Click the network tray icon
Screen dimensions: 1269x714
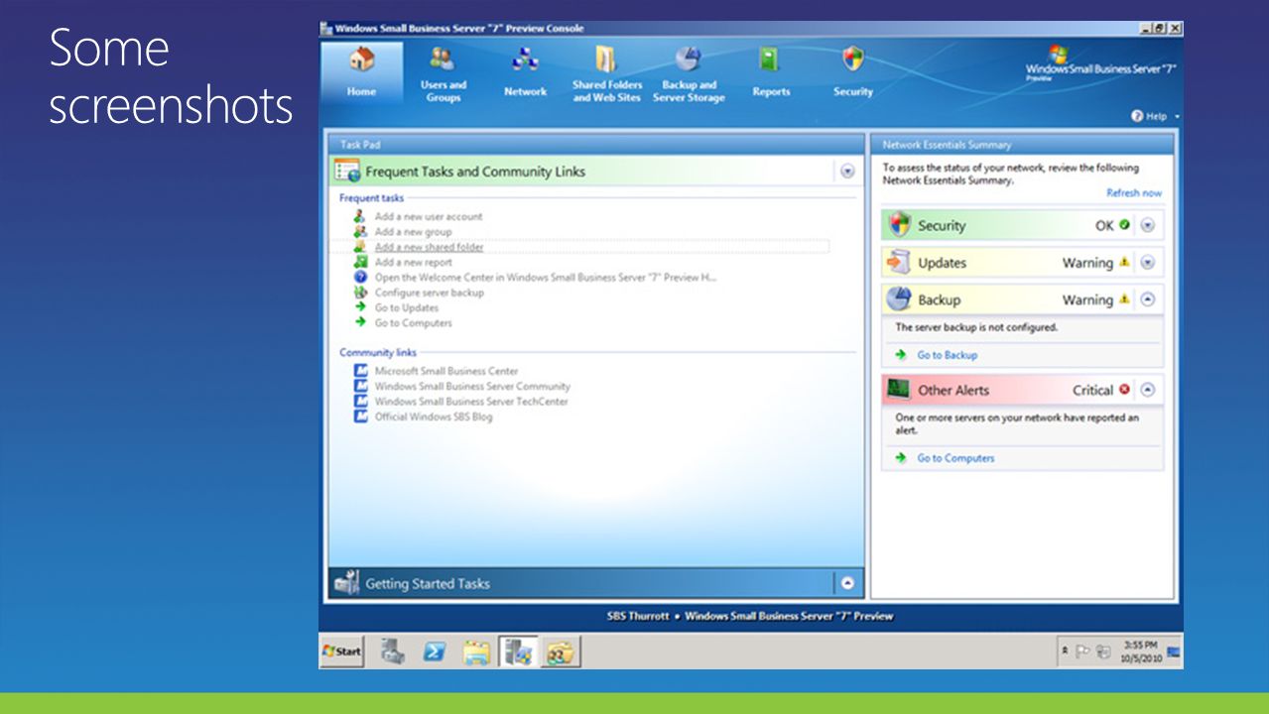click(1103, 652)
